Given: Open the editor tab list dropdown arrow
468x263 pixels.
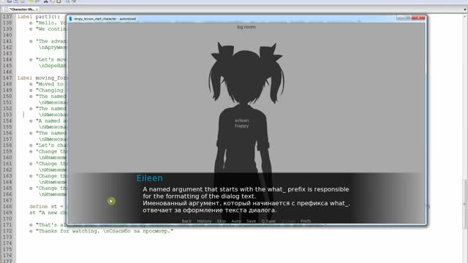Looking at the screenshot, I should [x=465, y=9].
